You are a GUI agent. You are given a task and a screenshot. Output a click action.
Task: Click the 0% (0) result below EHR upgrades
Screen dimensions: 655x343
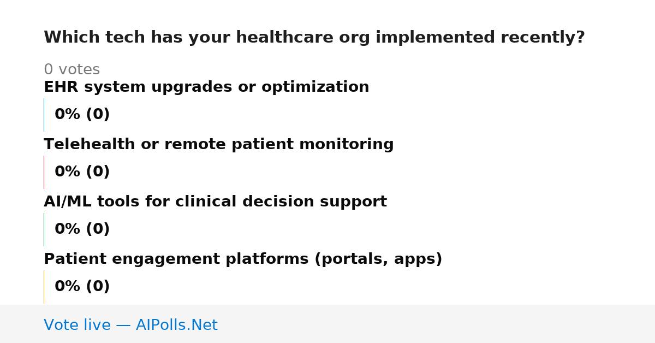[82, 115]
